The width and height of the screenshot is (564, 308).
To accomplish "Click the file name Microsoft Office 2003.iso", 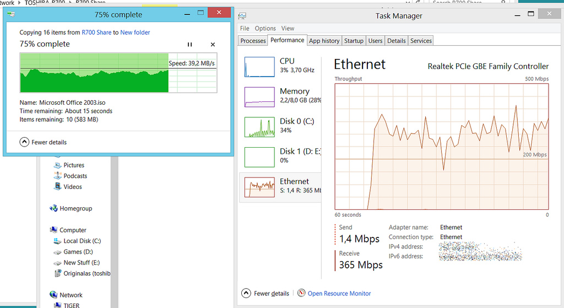I will 72,102.
